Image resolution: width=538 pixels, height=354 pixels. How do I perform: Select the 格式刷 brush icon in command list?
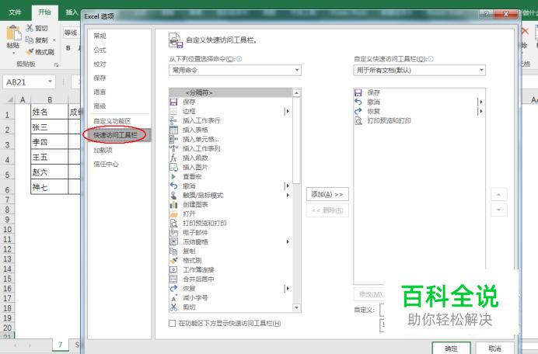pos(173,260)
